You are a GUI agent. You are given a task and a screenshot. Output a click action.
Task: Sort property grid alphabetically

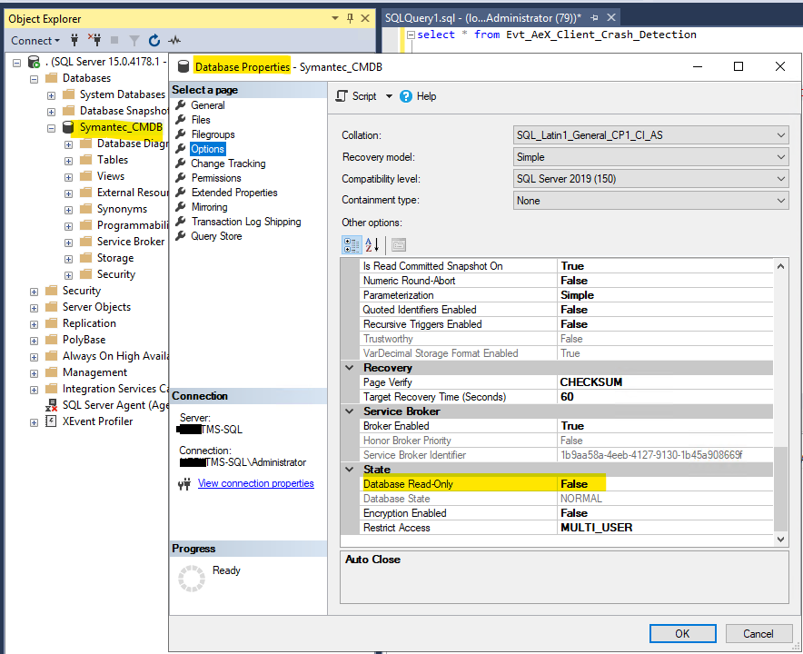coord(372,244)
